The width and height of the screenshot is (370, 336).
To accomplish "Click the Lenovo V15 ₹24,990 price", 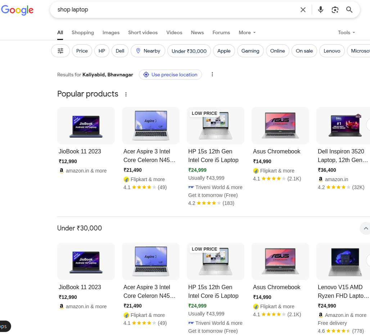I will (327, 306).
